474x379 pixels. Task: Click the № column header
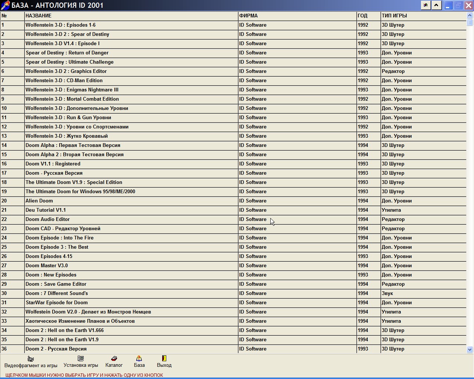(13, 16)
